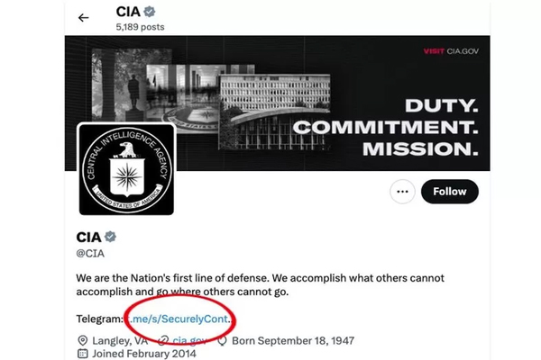
Task: Click the back arrow at the top
Action: [84, 18]
